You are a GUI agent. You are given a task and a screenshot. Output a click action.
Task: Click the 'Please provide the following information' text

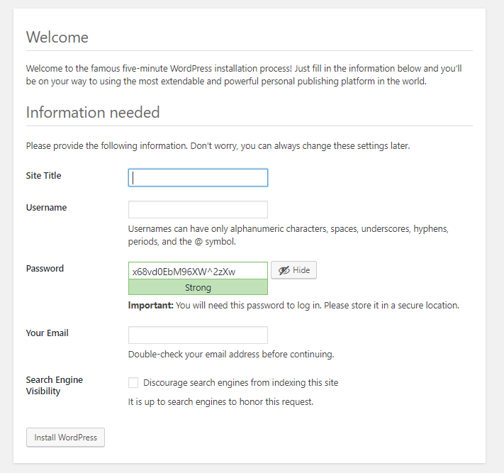point(218,146)
